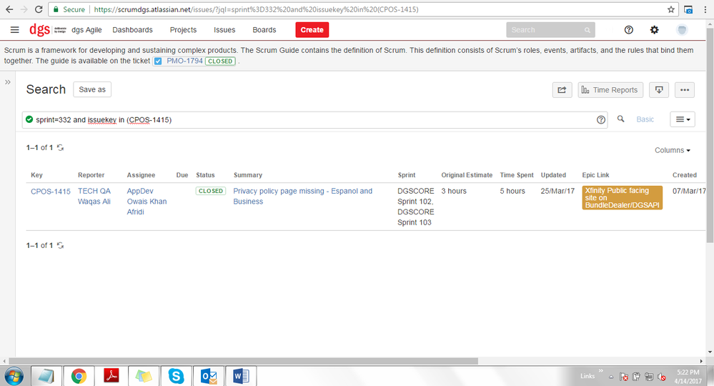
Task: Click the Export download icon button
Action: coord(659,90)
